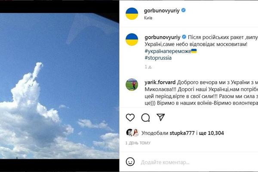Open caption's Ukrainian flag profile picture
Image resolution: width=258 pixels, height=172 pixels.
click(x=132, y=40)
